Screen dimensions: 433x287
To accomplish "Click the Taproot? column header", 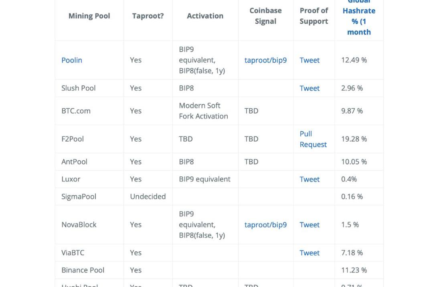I will click(148, 16).
